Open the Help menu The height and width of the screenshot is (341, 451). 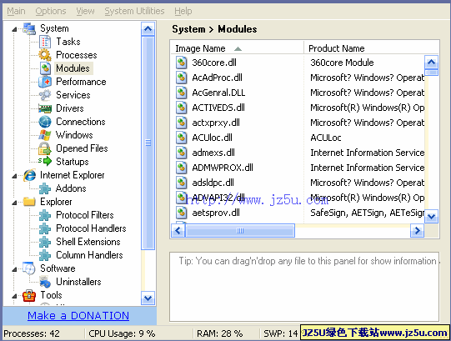pyautogui.click(x=183, y=11)
